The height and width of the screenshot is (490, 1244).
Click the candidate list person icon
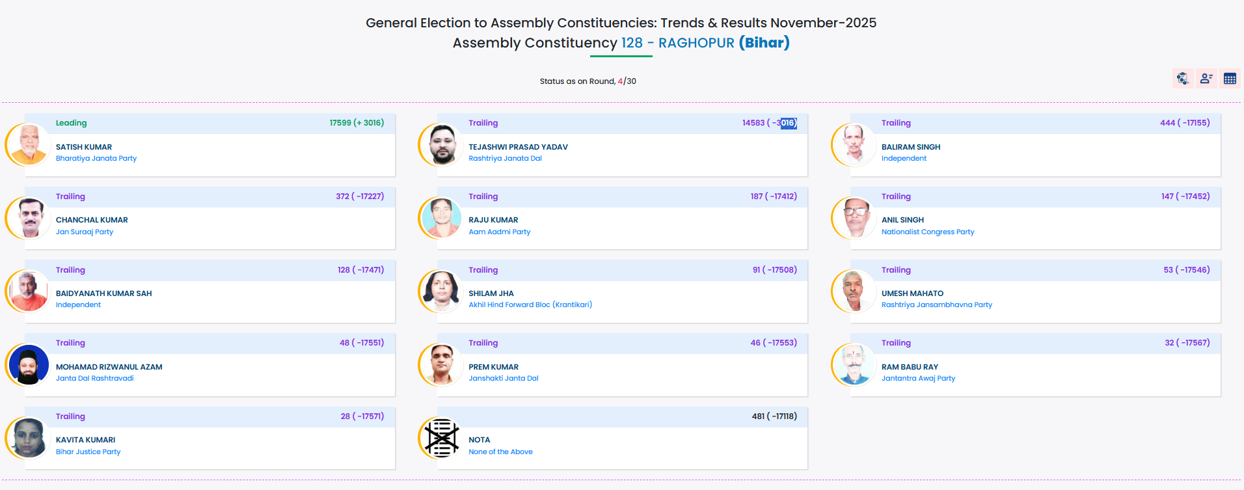pyautogui.click(x=1206, y=79)
